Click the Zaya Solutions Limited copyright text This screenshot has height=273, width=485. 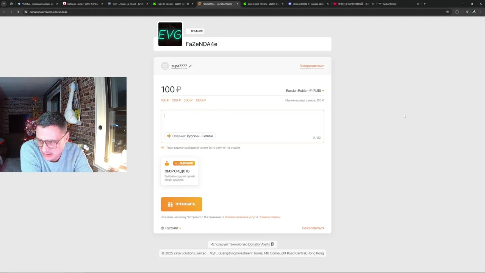(184, 253)
